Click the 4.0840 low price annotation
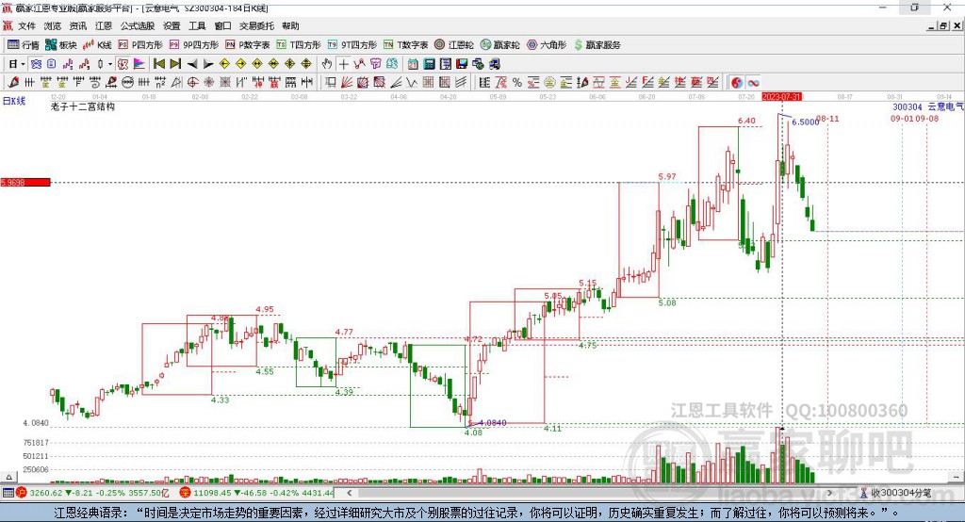Viewport: 965px width, 522px height. (x=492, y=423)
